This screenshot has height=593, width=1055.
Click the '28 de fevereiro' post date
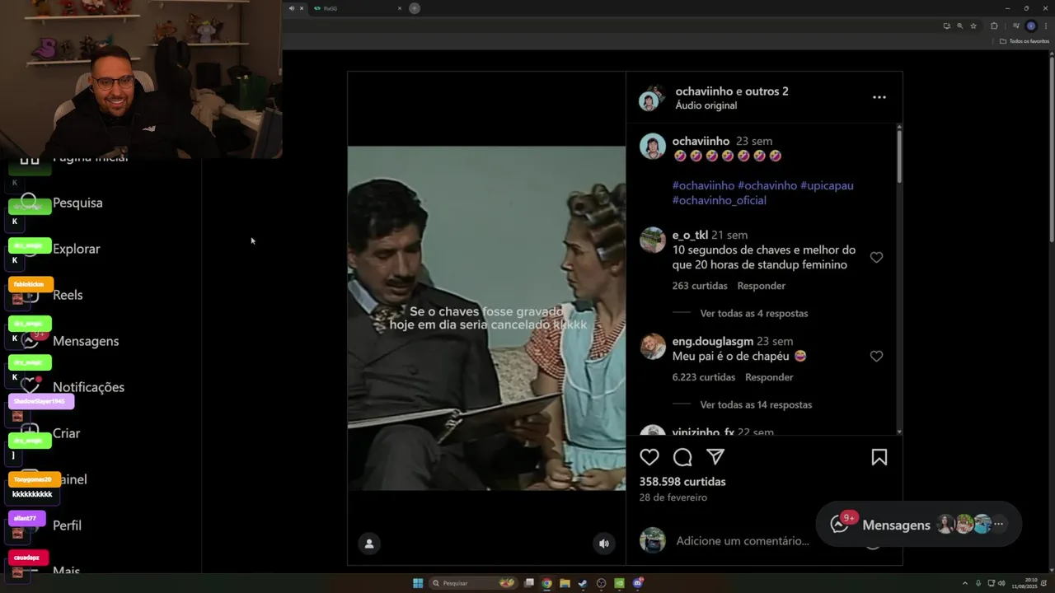[673, 497]
